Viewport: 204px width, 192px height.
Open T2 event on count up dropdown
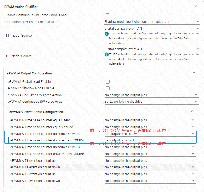point(150,174)
